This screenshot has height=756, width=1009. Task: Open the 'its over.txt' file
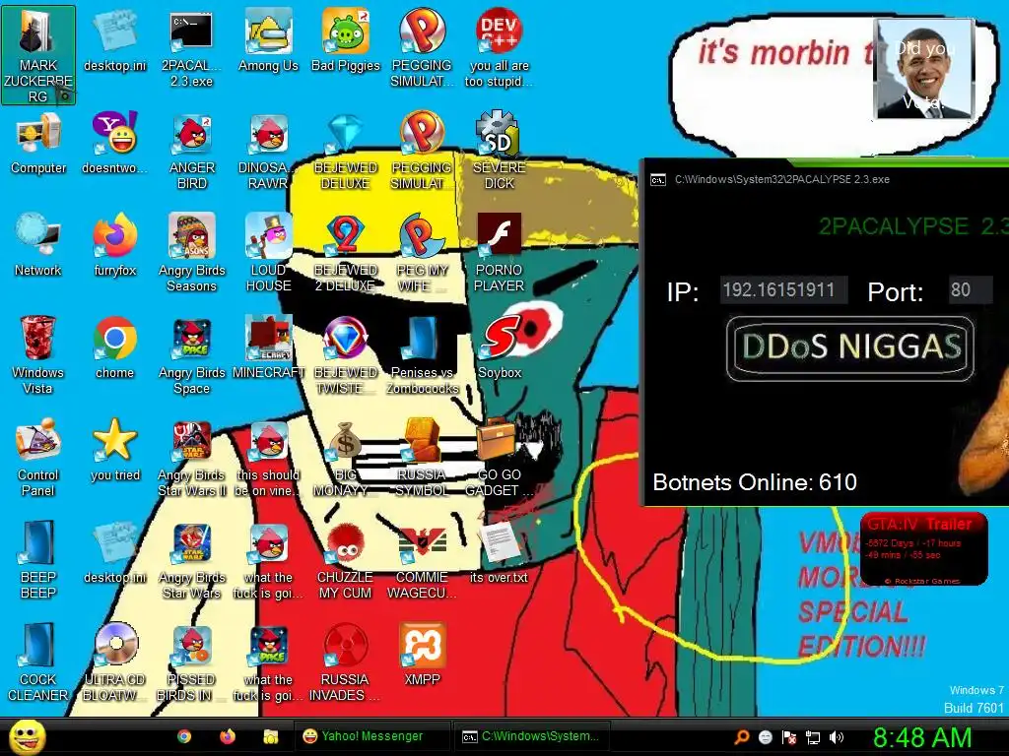[500, 553]
